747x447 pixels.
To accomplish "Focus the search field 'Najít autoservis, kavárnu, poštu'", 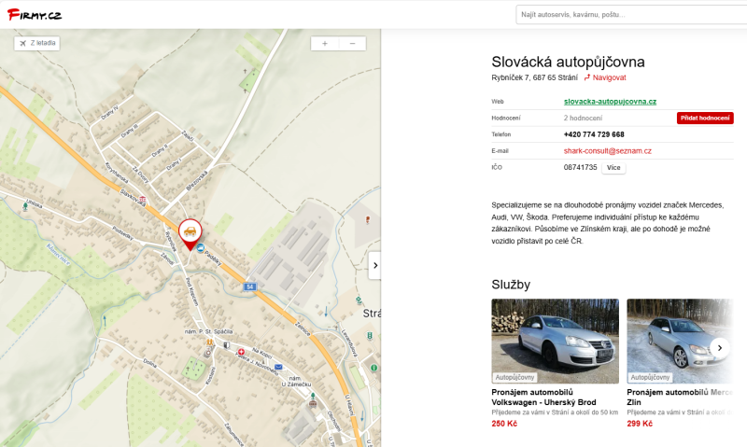I will (631, 15).
